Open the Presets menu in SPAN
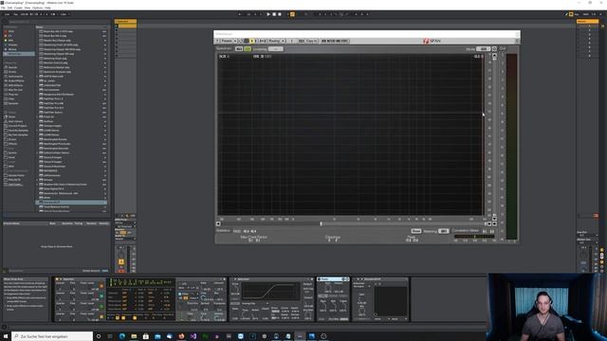The width and height of the screenshot is (607, 341). coord(229,41)
